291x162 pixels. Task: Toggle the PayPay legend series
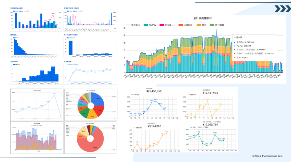click(150, 25)
